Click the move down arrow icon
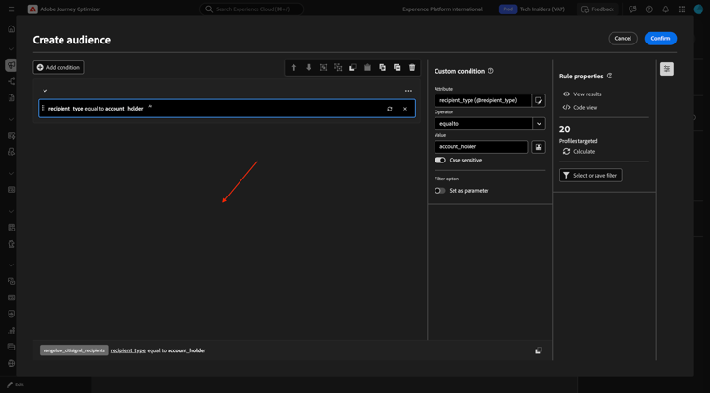 pyautogui.click(x=309, y=68)
